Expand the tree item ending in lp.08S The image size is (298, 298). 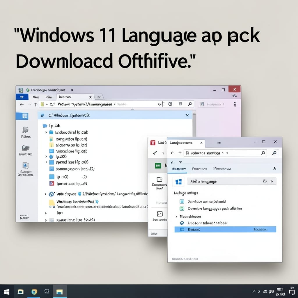(x=46, y=162)
